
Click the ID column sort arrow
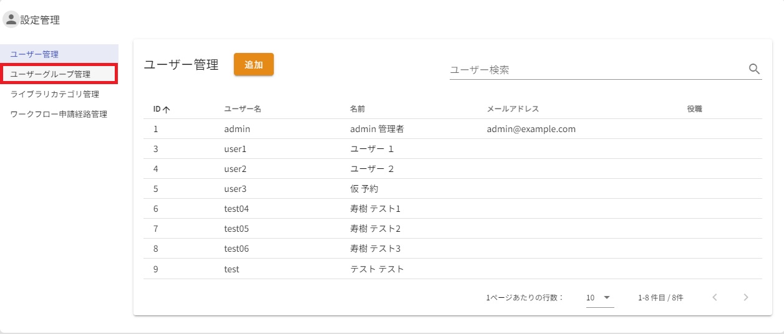click(x=167, y=110)
